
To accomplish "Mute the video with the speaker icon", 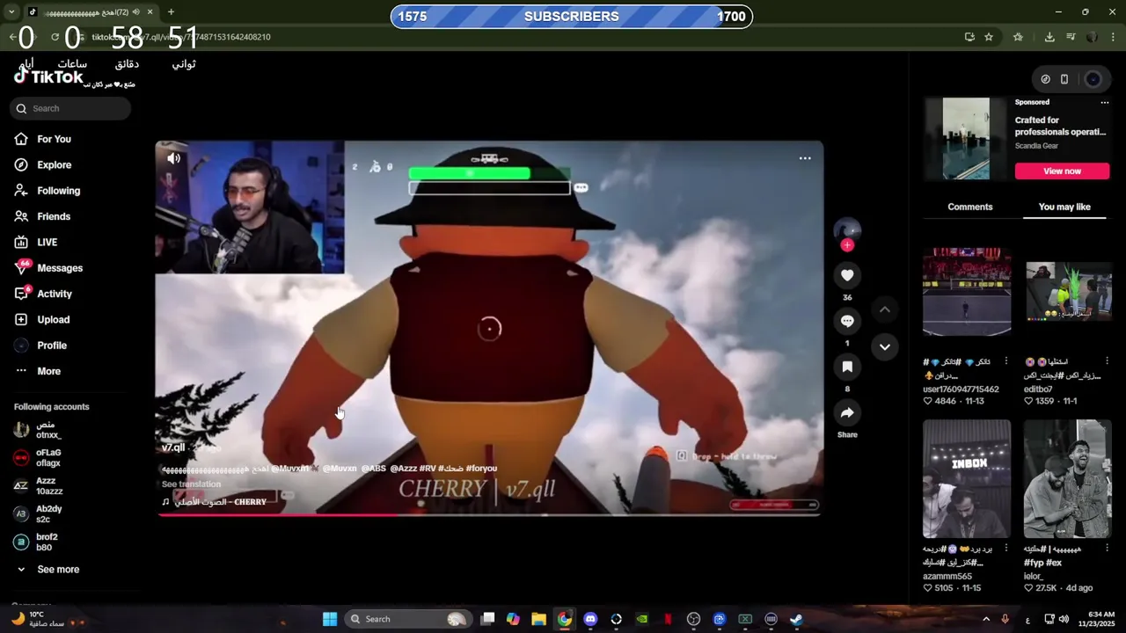I will (173, 158).
